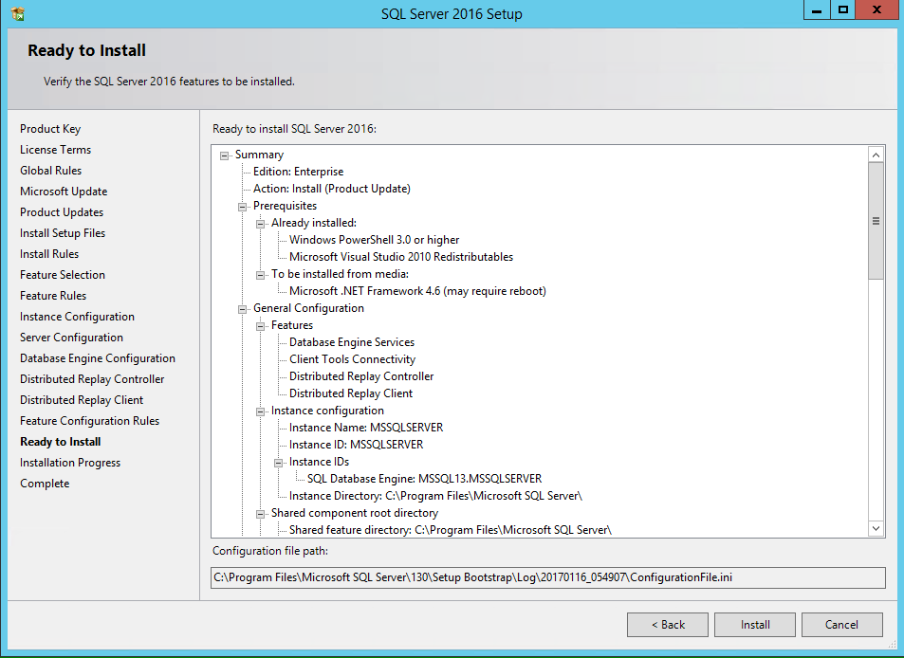
Task: Click the Install button
Action: 755,625
